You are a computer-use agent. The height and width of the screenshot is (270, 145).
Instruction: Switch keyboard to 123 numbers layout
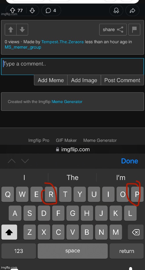click(19, 251)
